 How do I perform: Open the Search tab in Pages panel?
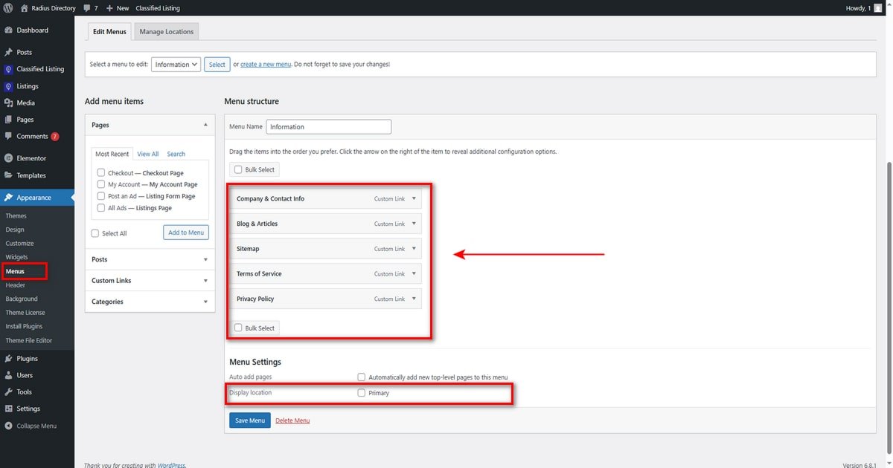click(176, 154)
